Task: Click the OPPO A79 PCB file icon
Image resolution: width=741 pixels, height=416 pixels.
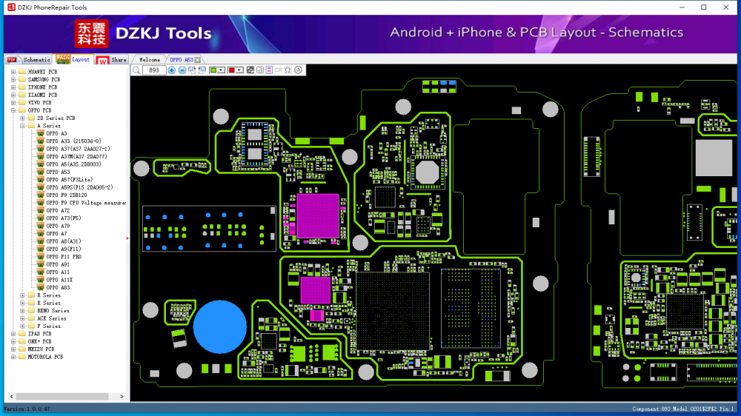Action: pos(41,226)
